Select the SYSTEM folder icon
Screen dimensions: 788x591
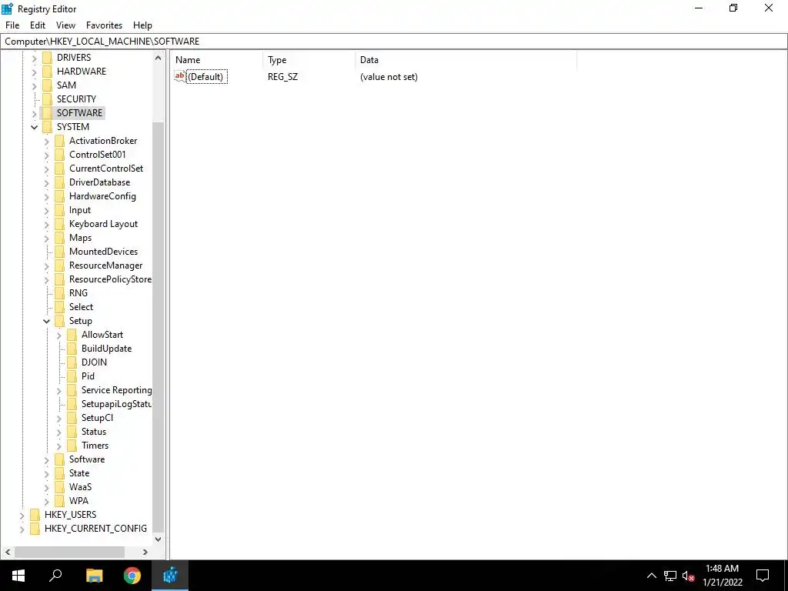click(x=47, y=127)
